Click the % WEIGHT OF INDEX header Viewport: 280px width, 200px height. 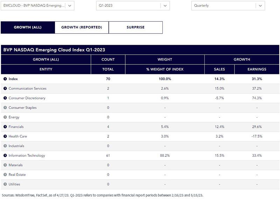(x=165, y=69)
